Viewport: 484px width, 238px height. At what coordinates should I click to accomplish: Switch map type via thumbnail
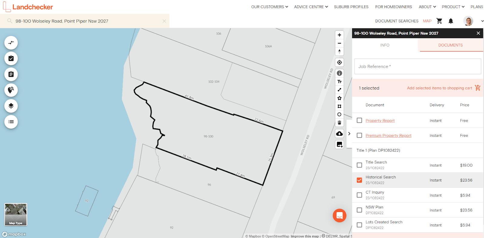coord(16,214)
